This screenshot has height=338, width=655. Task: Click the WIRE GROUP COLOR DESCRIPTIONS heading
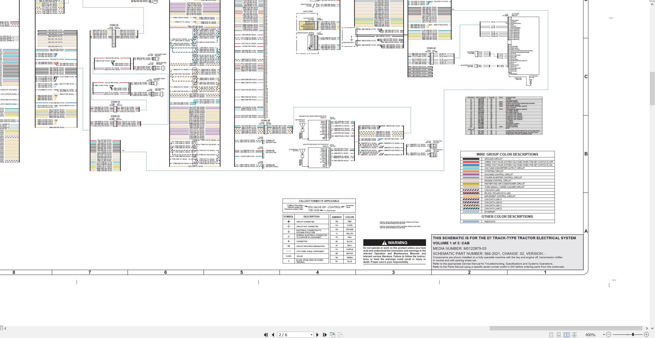[x=507, y=154]
